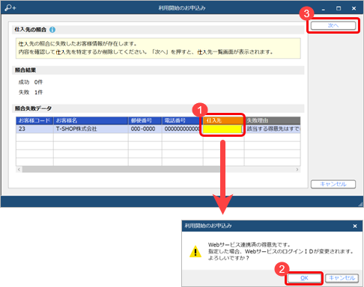Select the 該当する得意先 failure reason cell
Image resolution: width=364 pixels, height=287 pixels.
click(x=272, y=129)
